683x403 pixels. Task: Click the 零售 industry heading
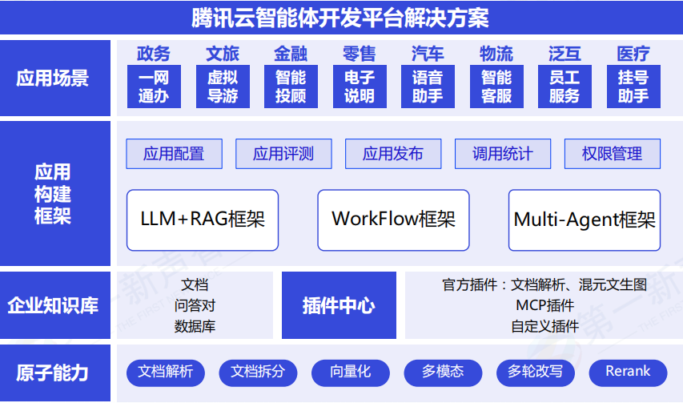tap(360, 54)
